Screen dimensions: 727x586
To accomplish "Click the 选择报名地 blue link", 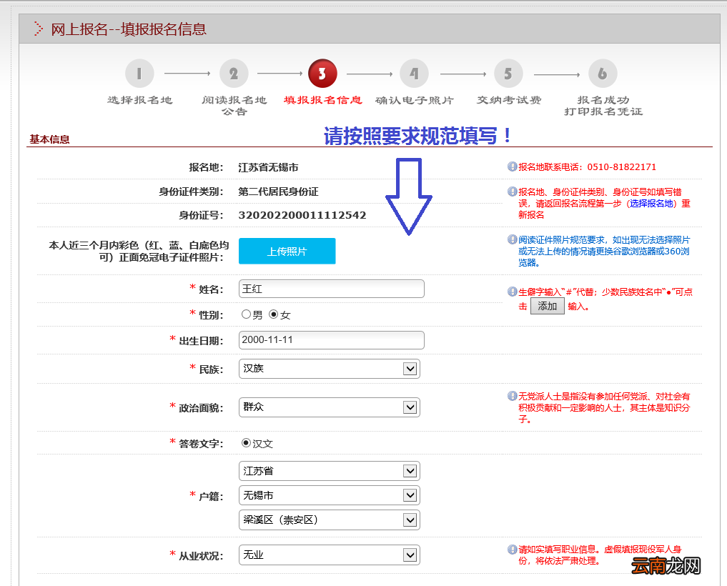I will click(651, 204).
